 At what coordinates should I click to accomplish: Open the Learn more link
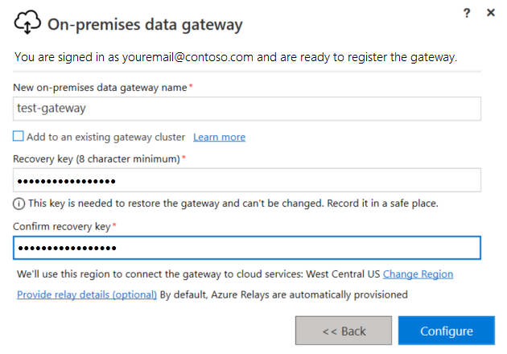coord(219,137)
